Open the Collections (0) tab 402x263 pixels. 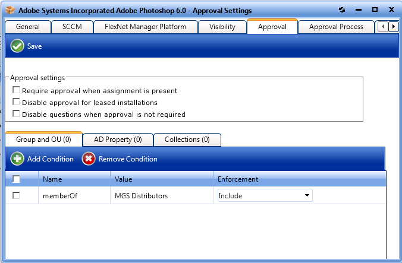187,140
